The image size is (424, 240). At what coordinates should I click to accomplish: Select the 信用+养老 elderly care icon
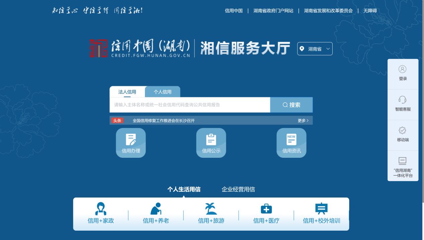pos(156,213)
